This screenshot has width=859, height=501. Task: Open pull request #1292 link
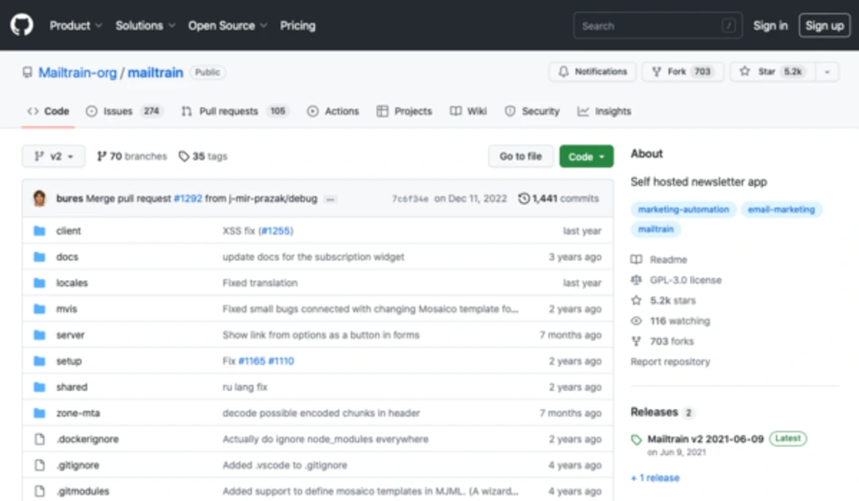pos(188,198)
